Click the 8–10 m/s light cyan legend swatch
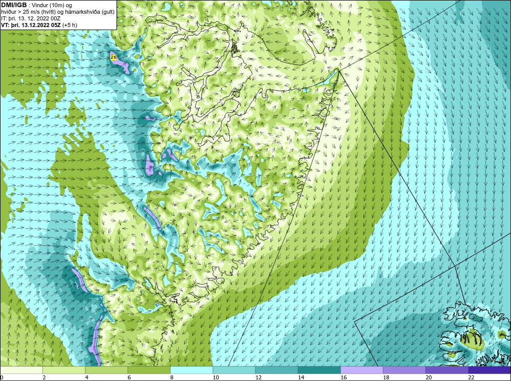 point(192,370)
